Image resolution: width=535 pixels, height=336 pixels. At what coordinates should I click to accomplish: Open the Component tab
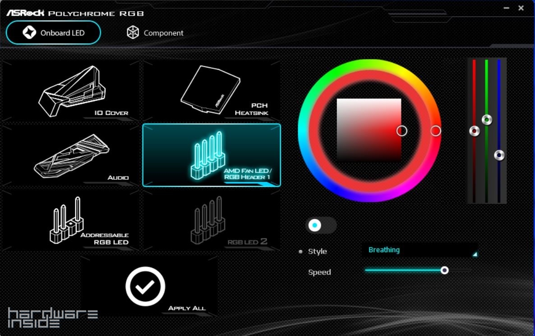[155, 33]
